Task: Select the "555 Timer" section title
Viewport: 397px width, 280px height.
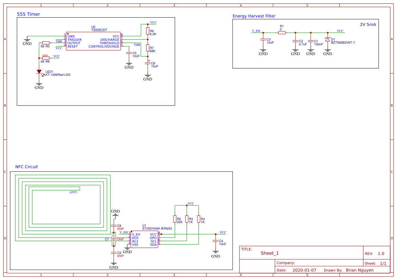Action: tap(29, 14)
